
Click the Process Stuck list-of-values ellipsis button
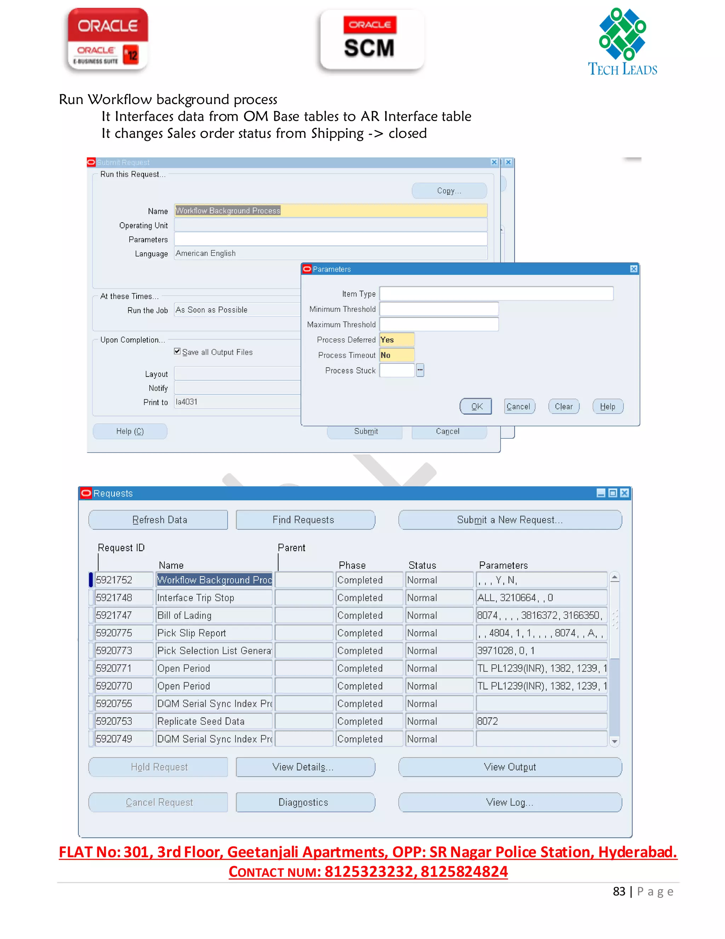tap(419, 370)
